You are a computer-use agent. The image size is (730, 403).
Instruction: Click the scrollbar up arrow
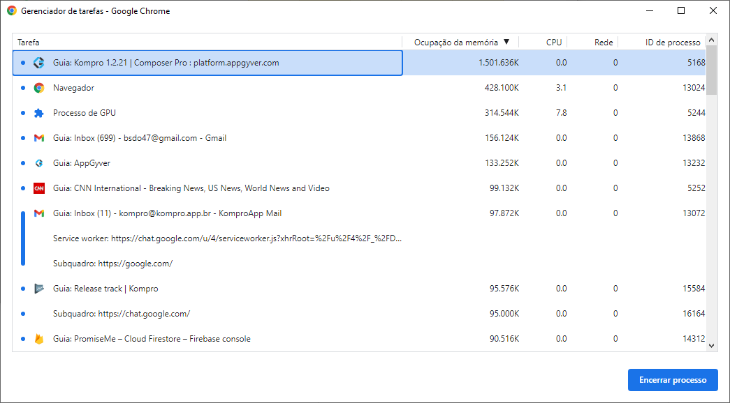coord(711,40)
